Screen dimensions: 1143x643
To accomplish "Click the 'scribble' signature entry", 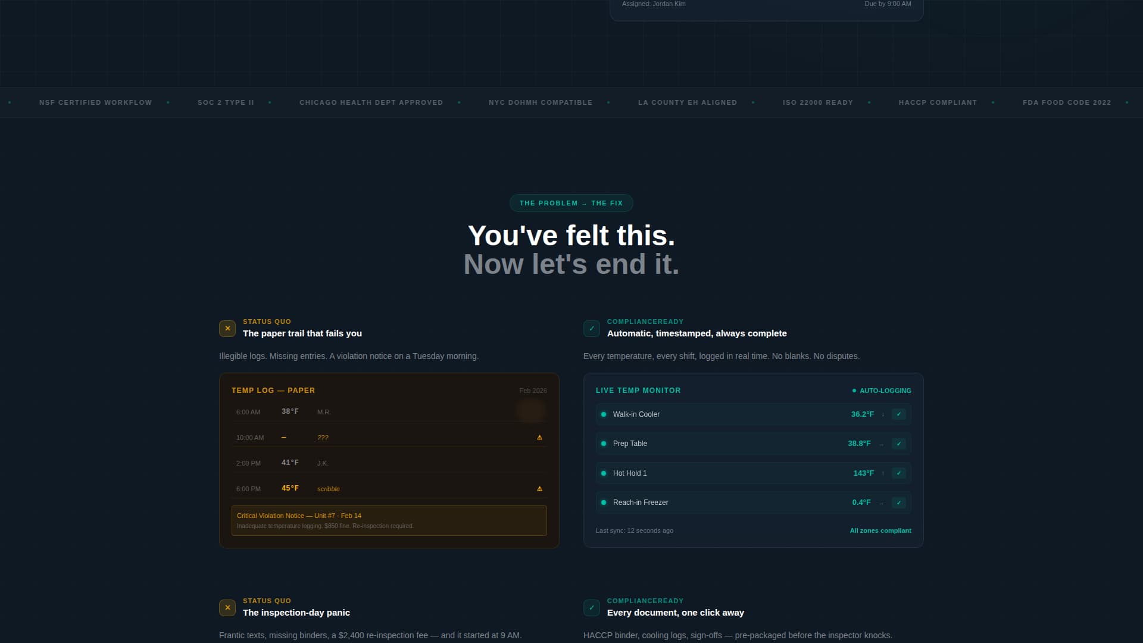I will [x=329, y=489].
